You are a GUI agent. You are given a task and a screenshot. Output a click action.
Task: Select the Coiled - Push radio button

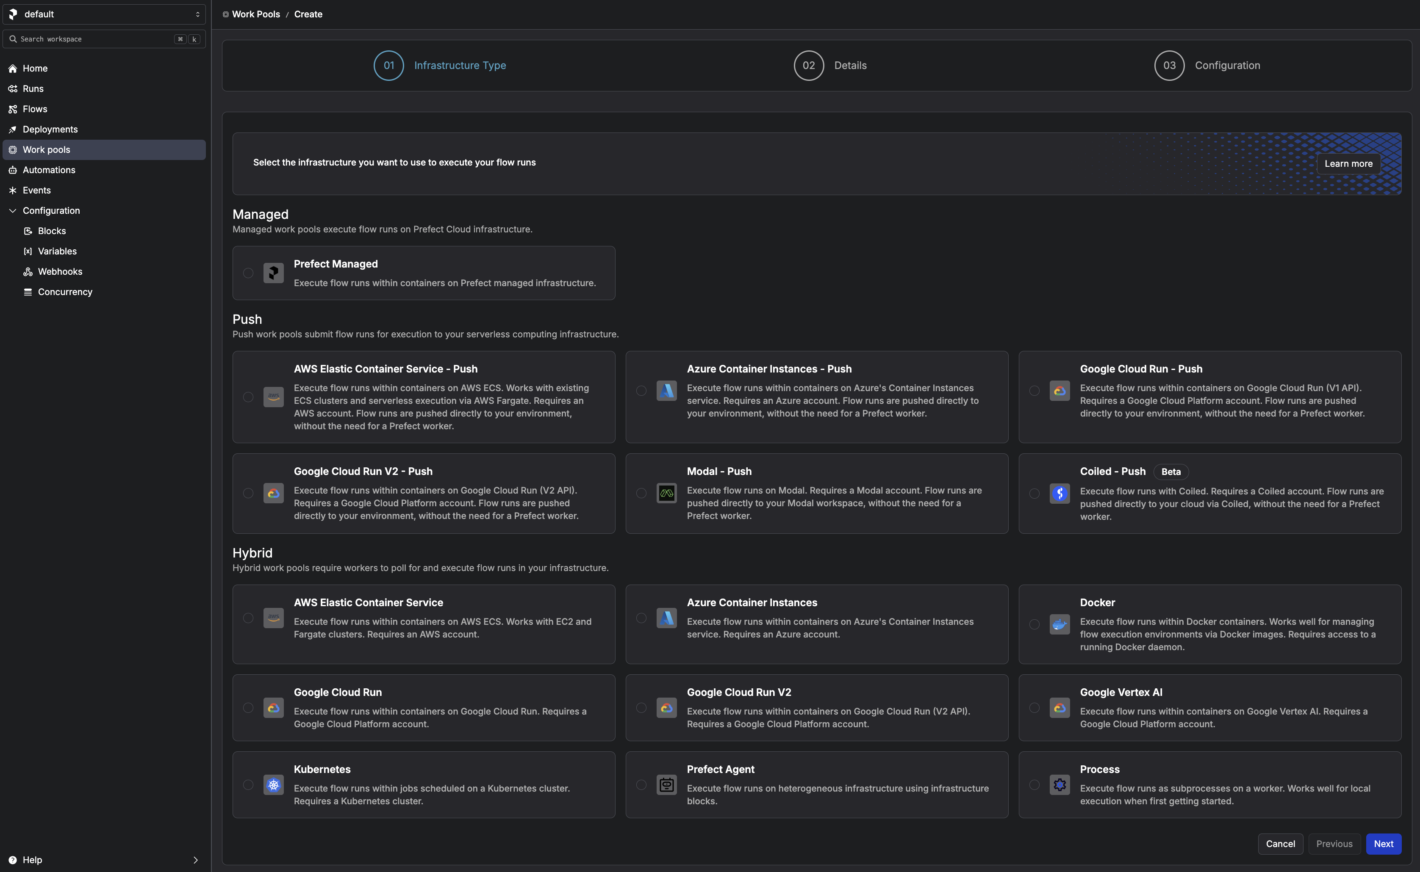tap(1034, 493)
